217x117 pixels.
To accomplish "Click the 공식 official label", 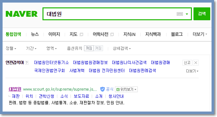I will (x=110, y=89).
